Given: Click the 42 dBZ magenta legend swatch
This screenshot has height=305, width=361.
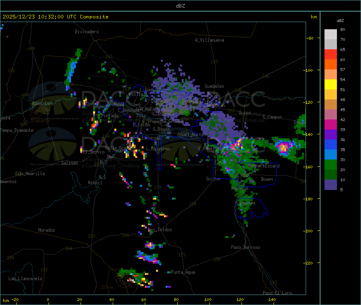Looking at the screenshot, I should pyautogui.click(x=331, y=124).
